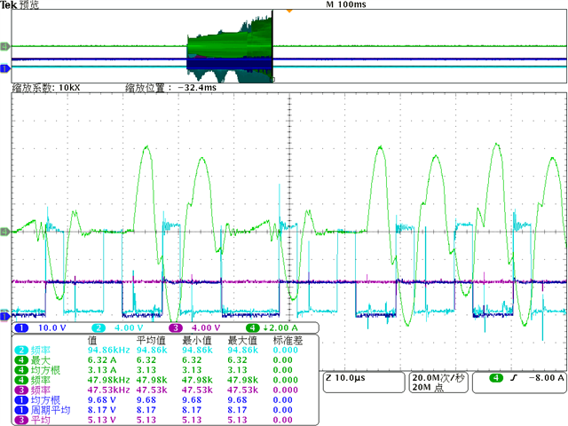Image resolution: width=568 pixels, height=426 pixels.
Task: Select the green channel 4 badge in the 3.13 A 均方根 row
Action: [21, 370]
